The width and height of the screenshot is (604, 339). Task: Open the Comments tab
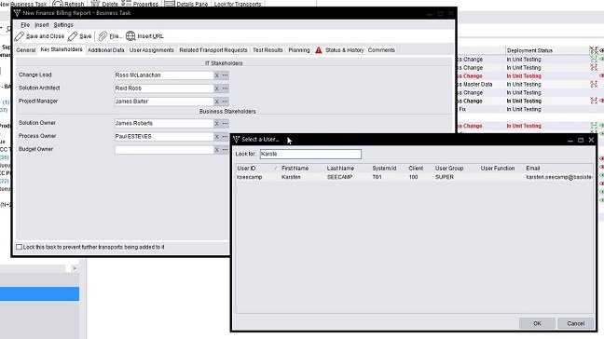[381, 50]
